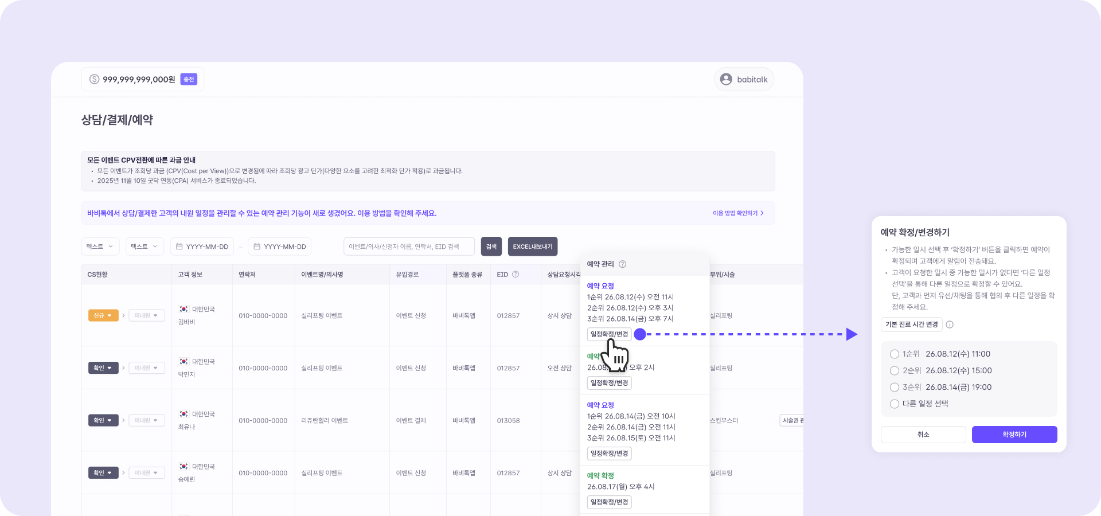Click the coin icon beside the 999,999,999,000원 balance
Image resolution: width=1101 pixels, height=516 pixels.
pos(95,79)
